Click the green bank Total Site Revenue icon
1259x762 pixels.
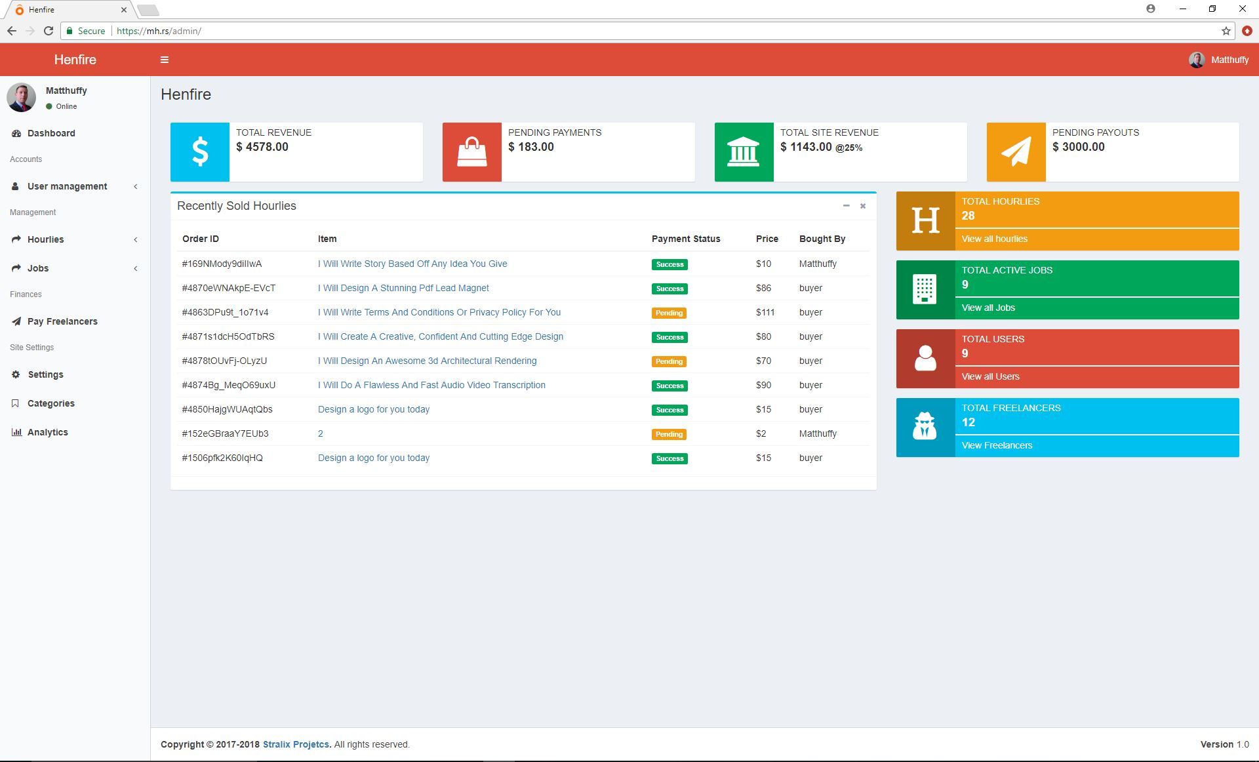744,151
